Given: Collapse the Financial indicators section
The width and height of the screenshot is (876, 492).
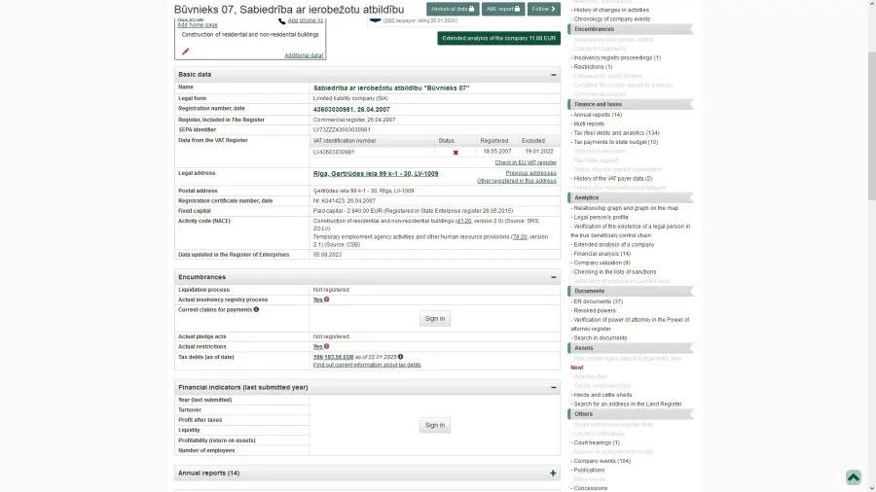Looking at the screenshot, I should click(553, 388).
